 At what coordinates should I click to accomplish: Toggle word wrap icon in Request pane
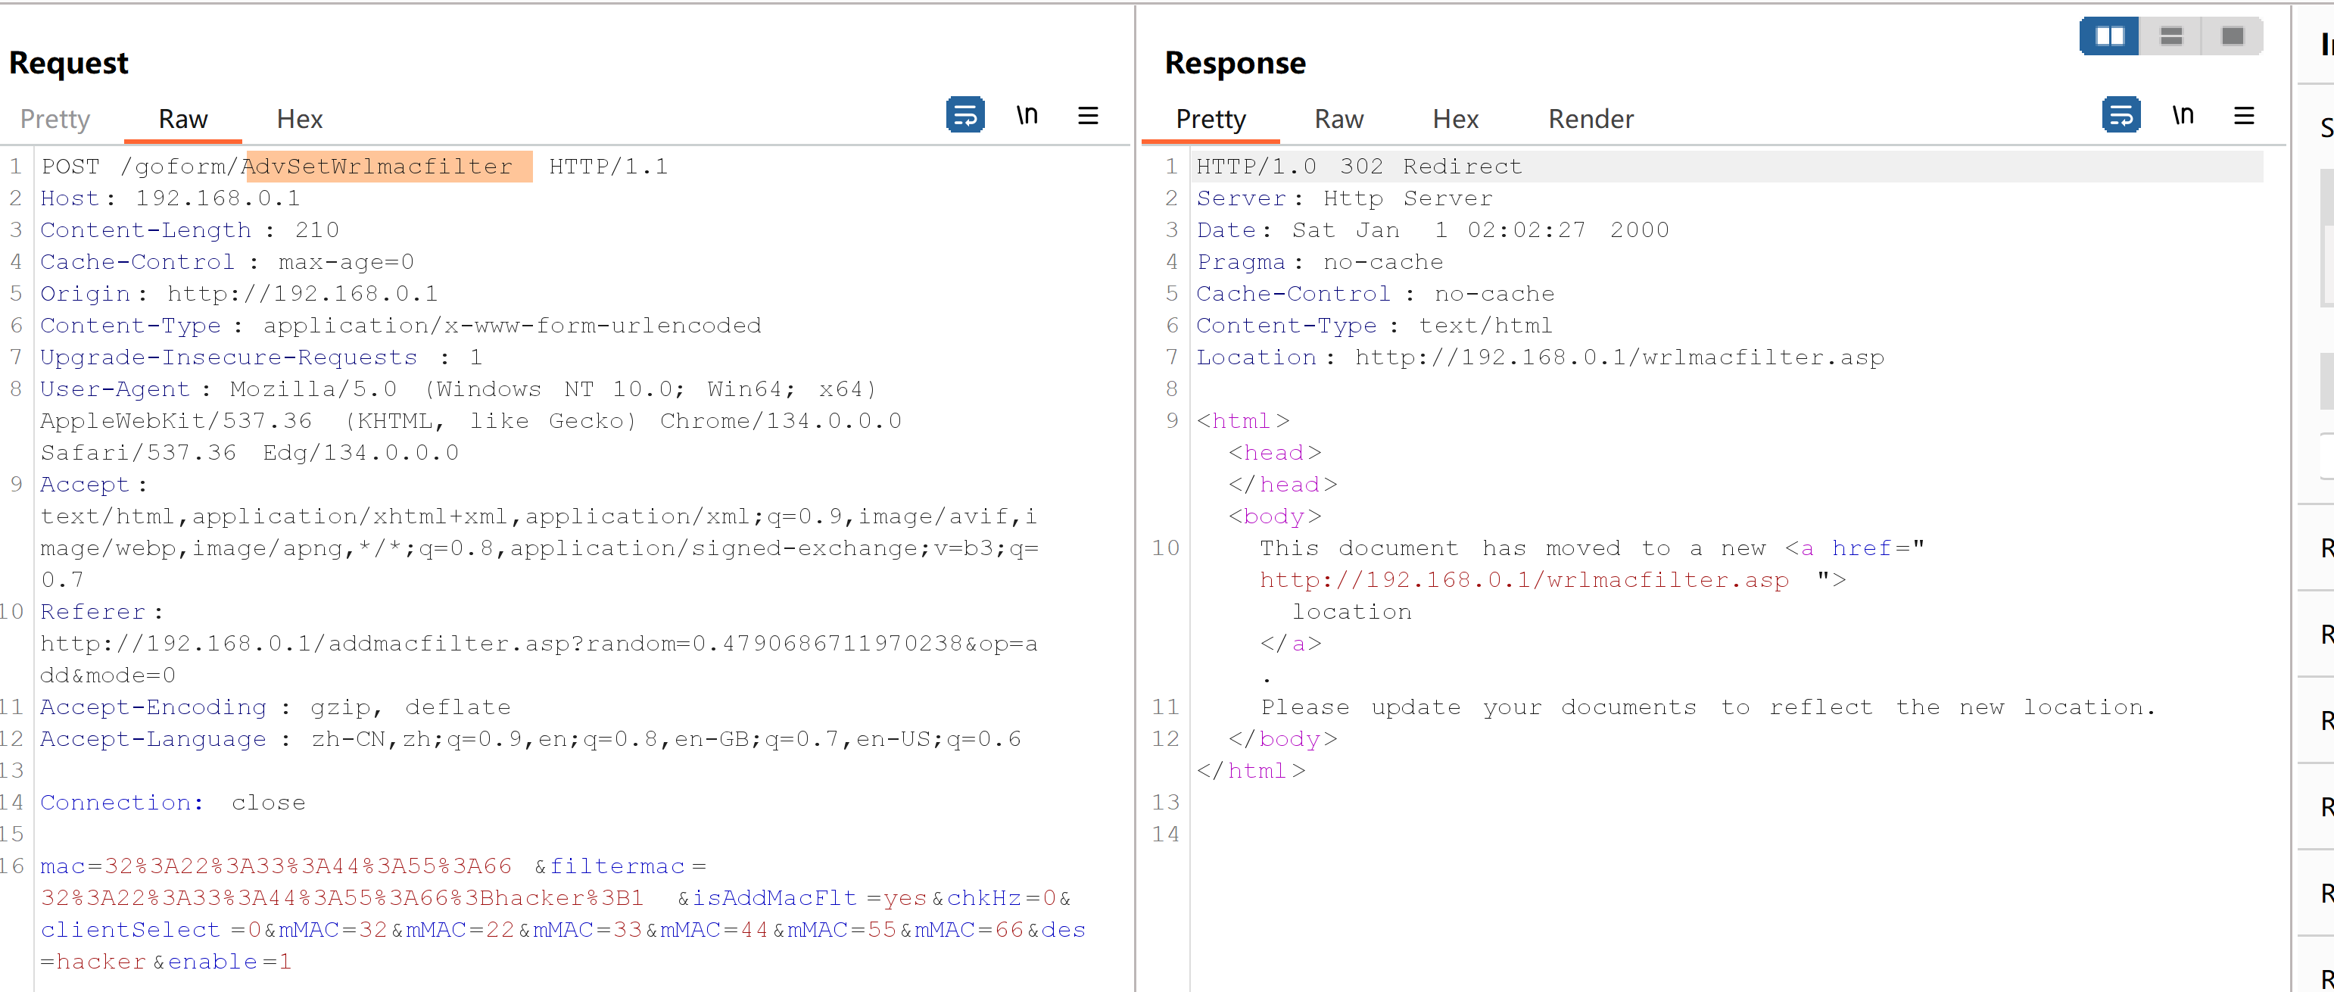pos(965,115)
